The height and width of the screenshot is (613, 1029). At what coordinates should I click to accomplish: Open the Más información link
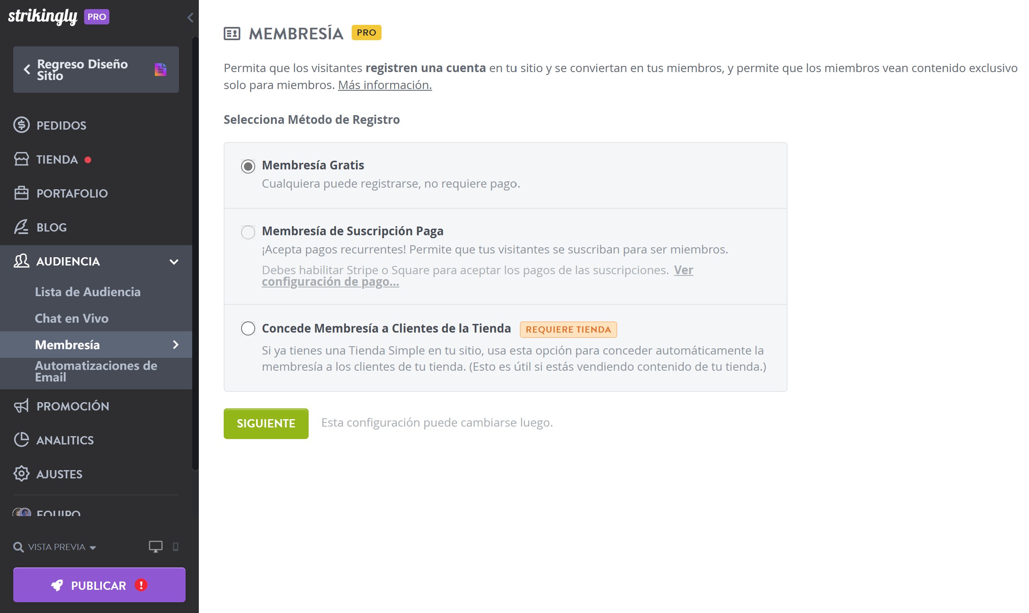pyautogui.click(x=384, y=85)
